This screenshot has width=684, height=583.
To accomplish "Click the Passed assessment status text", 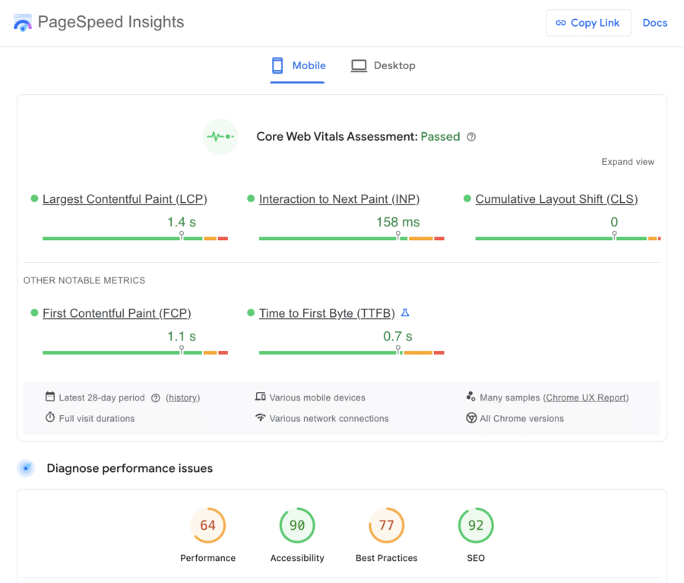I will 440,137.
